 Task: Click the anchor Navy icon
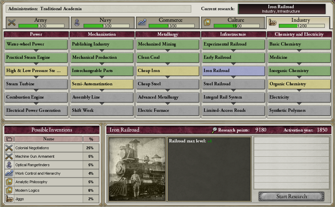click(77, 22)
